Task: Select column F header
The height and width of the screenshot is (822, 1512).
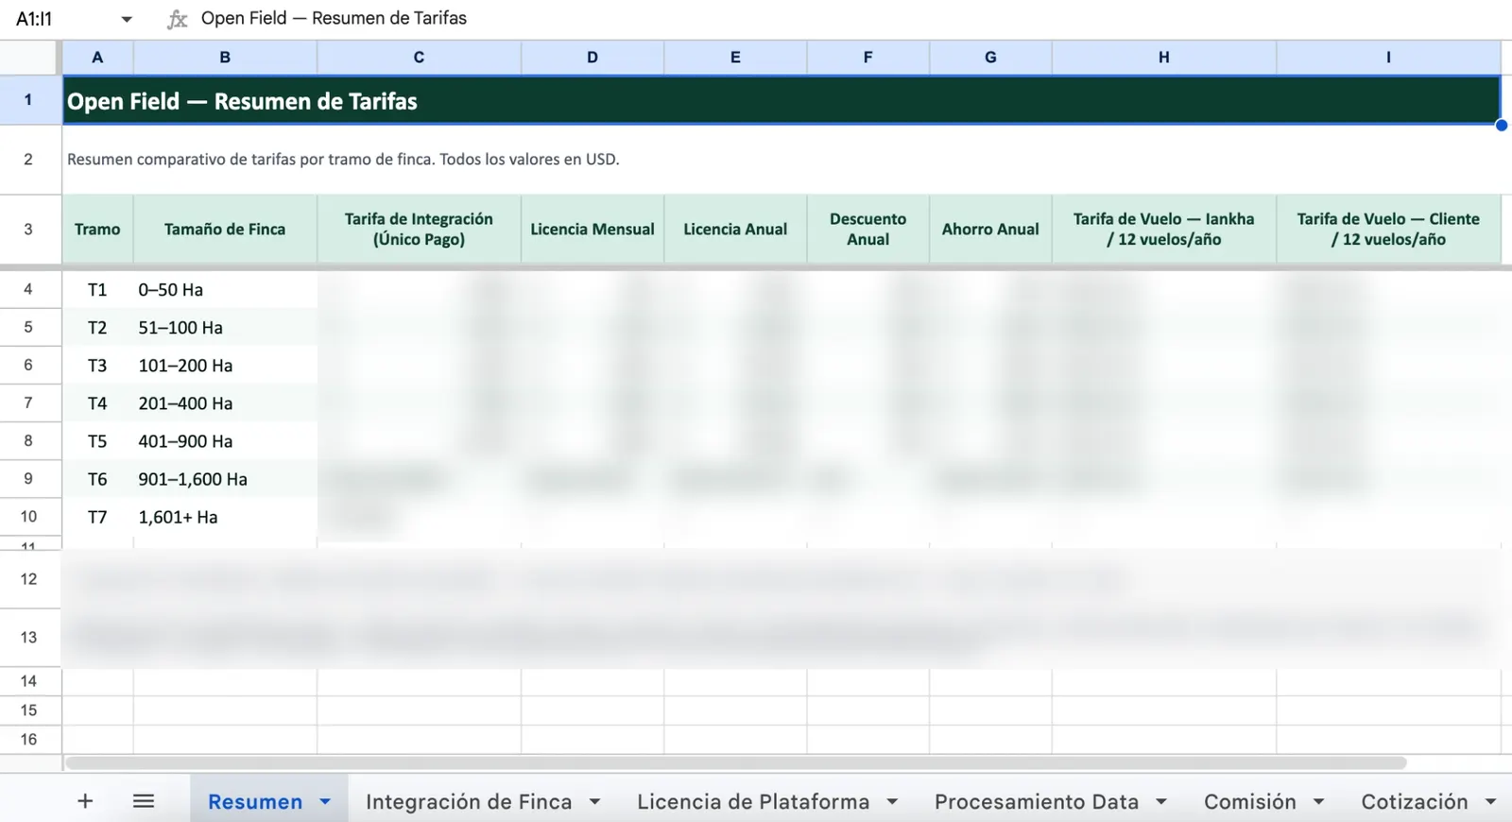Action: [x=868, y=57]
